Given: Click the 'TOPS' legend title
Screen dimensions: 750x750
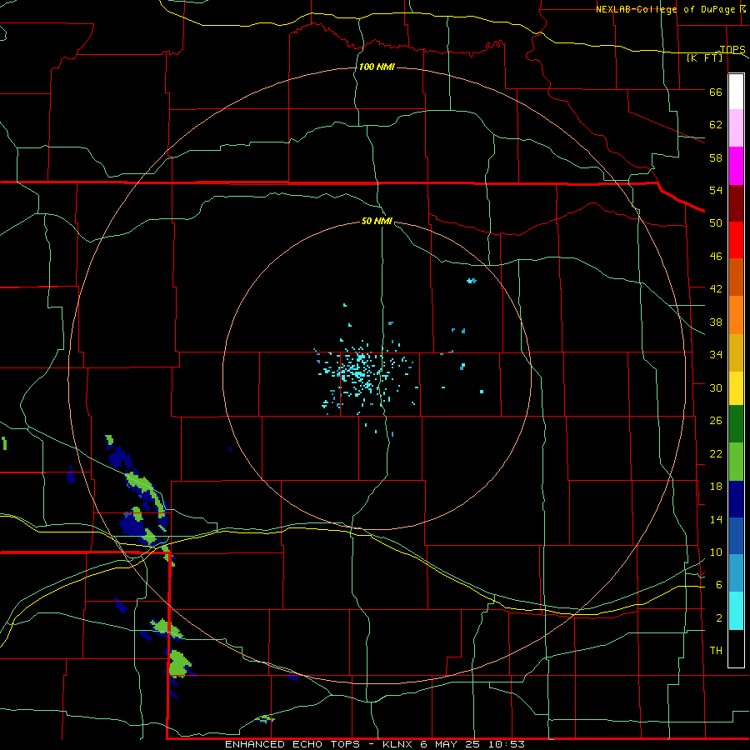Looking at the screenshot, I should click(732, 49).
